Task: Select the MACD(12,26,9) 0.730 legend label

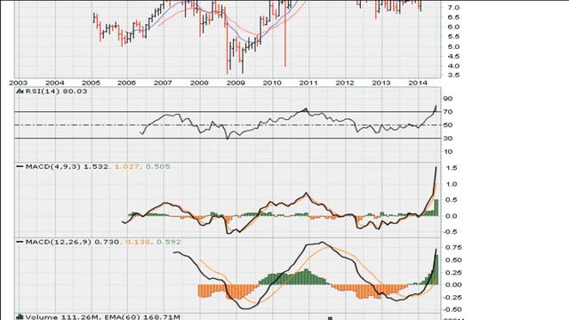Action: coord(72,242)
